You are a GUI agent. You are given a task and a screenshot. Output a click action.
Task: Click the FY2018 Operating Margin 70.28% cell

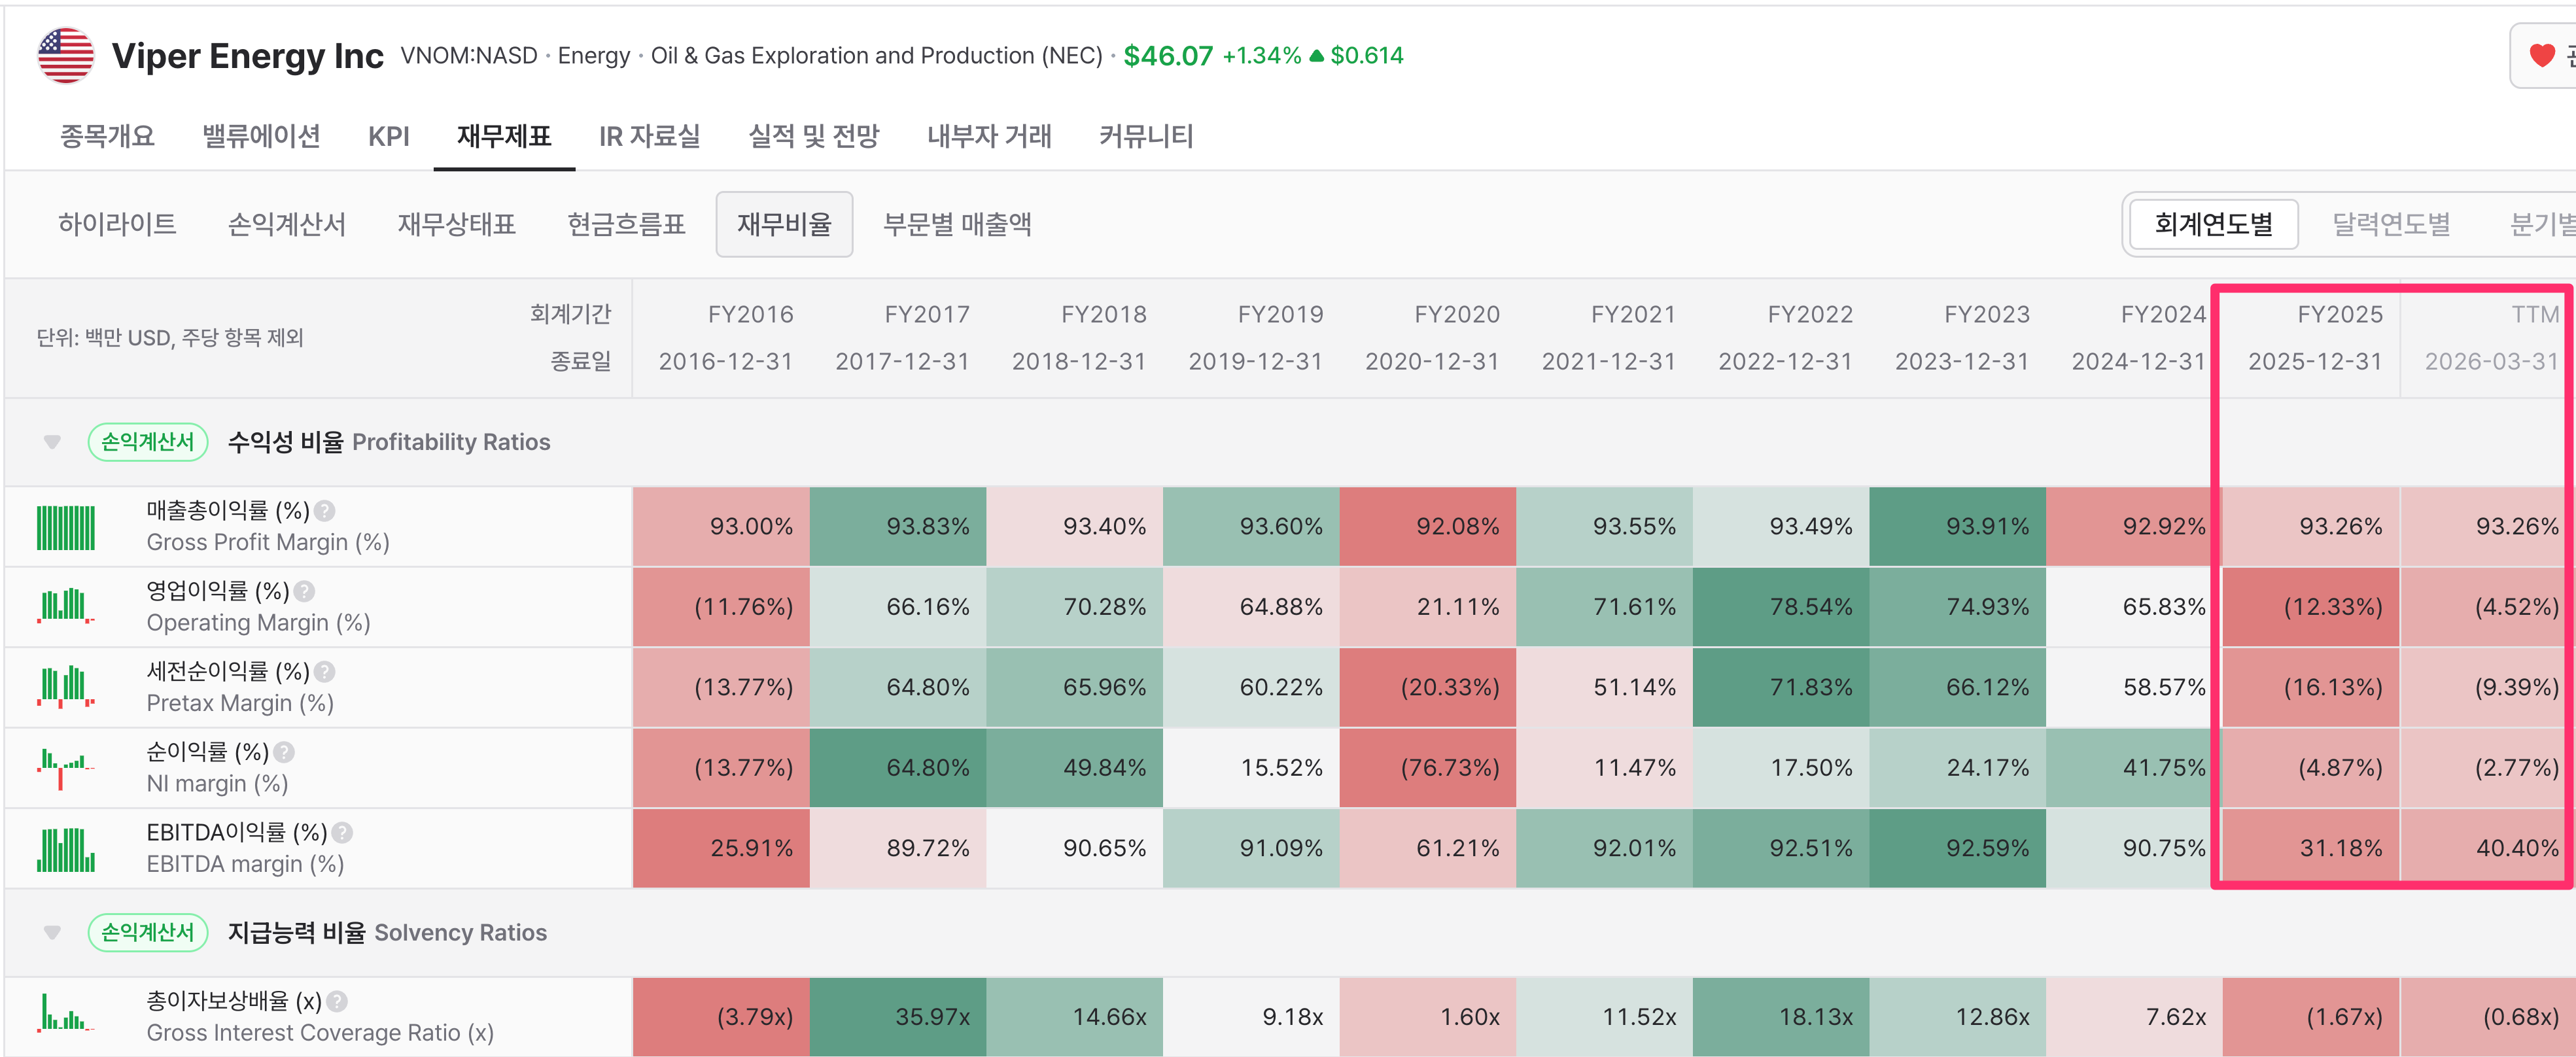(x=1075, y=607)
